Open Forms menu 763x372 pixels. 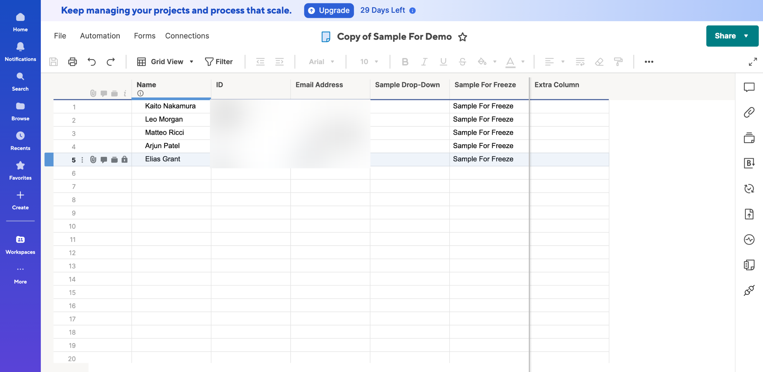coord(145,36)
